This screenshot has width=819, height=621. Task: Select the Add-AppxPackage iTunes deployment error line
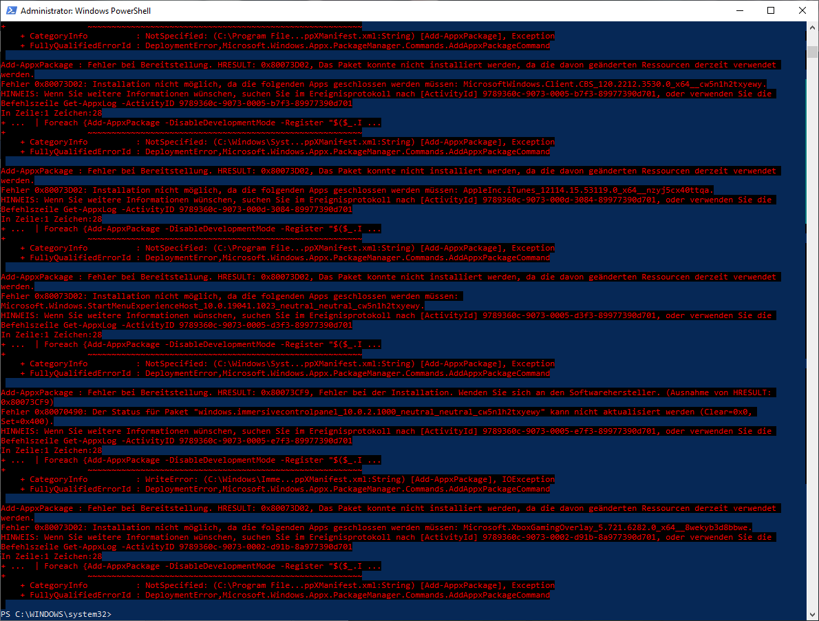coord(275,170)
